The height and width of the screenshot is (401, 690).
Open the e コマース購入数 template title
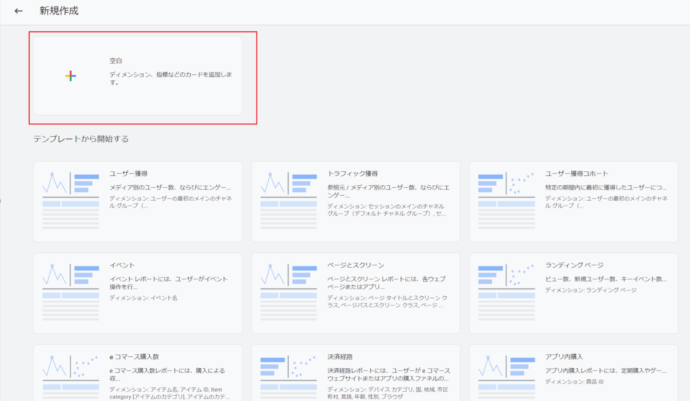[x=134, y=357]
